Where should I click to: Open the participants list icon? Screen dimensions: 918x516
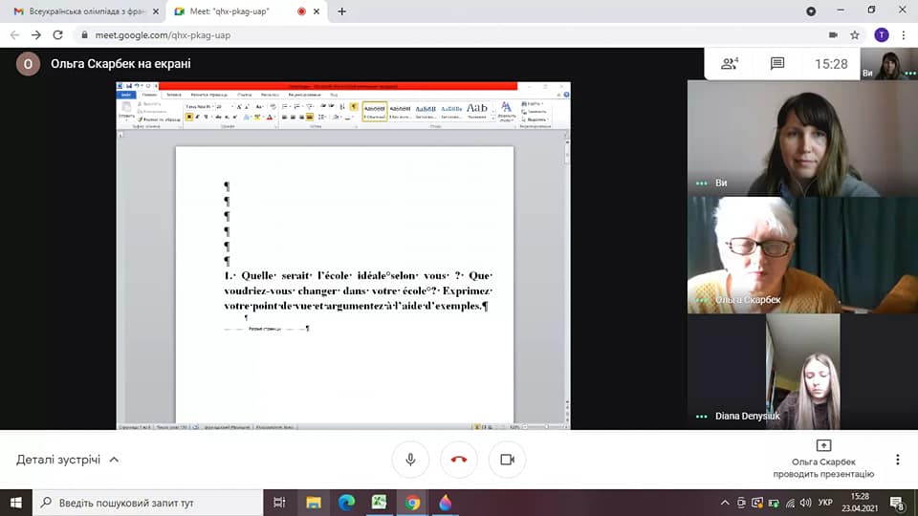pyautogui.click(x=730, y=64)
